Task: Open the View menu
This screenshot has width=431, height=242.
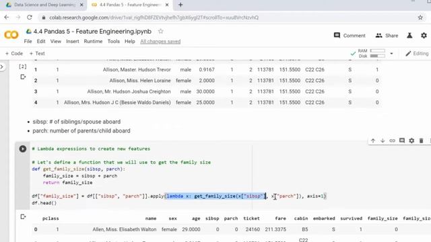Action: click(55, 42)
